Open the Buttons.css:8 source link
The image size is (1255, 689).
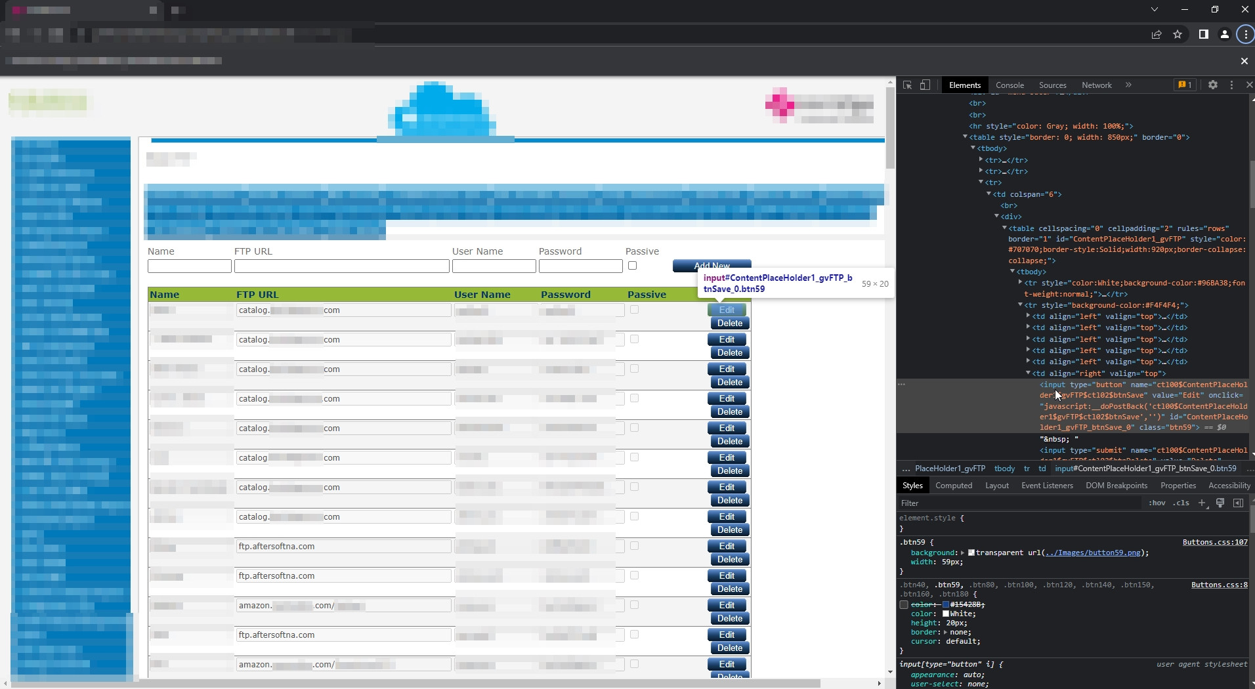point(1220,585)
